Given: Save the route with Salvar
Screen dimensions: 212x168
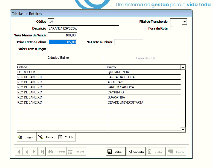Looking at the screenshot, I should tap(116, 152).
